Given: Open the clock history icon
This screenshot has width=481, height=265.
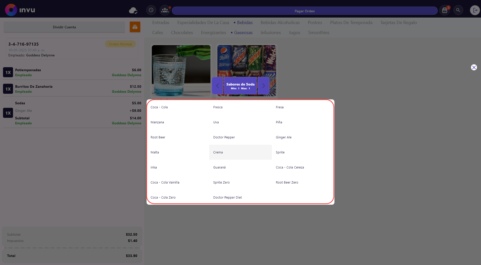Looking at the screenshot, I should click(151, 10).
